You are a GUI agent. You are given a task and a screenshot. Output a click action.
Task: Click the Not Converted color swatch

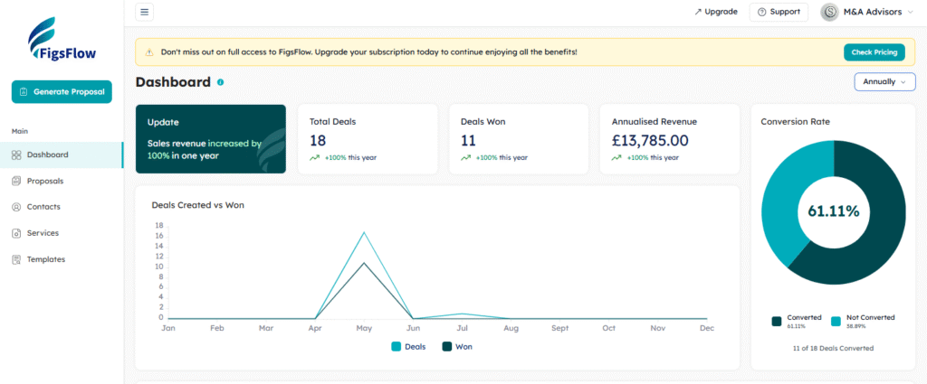[x=837, y=321]
